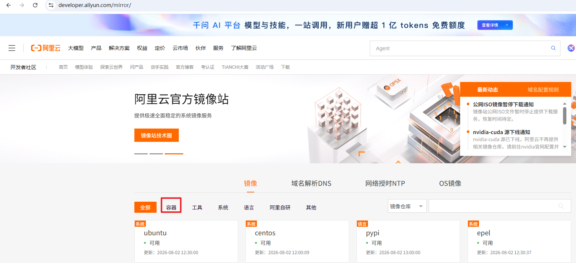Select 工具 category filter

tap(197, 208)
